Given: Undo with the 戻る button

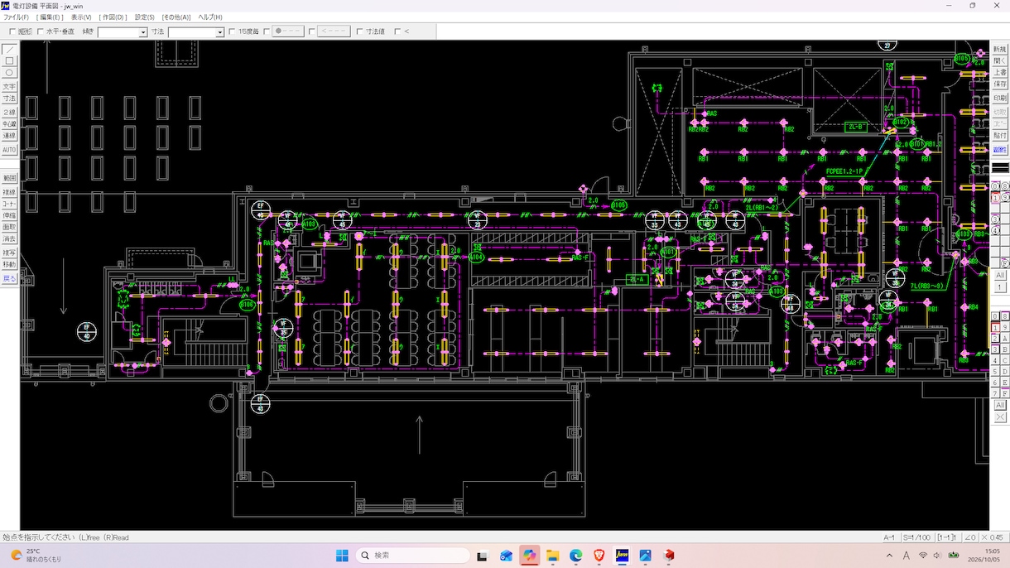Looking at the screenshot, I should (9, 279).
